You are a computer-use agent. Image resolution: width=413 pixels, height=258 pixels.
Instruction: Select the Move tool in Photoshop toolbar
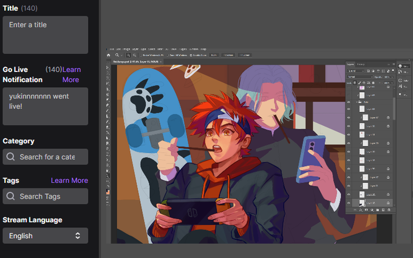click(108, 67)
